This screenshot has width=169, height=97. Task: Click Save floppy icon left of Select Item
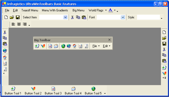pyautogui.click(x=18, y=17)
